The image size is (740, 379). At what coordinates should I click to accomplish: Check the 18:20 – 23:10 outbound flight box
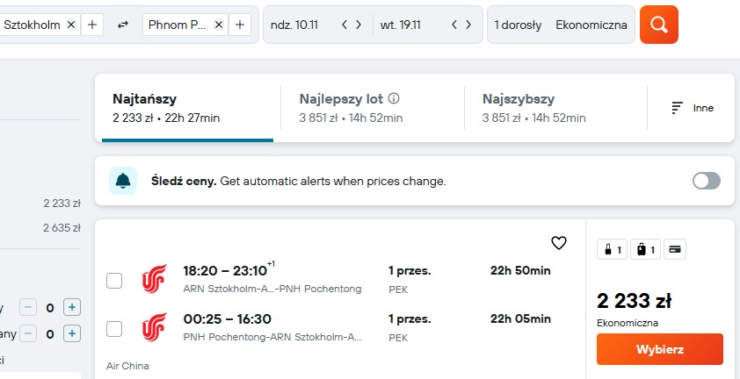pyautogui.click(x=114, y=281)
